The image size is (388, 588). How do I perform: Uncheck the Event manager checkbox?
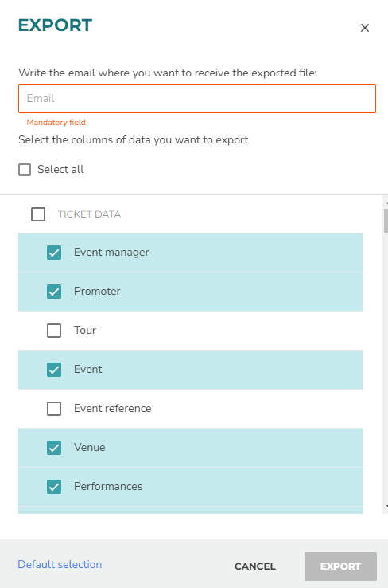point(54,253)
